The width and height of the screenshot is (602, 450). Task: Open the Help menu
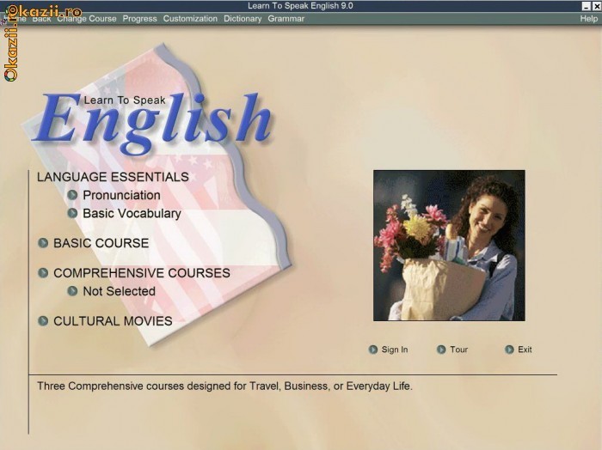[x=588, y=19]
